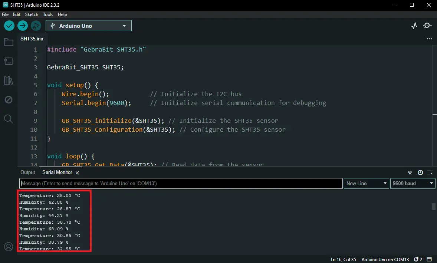Click the Arduino IDE app logo

5,5
